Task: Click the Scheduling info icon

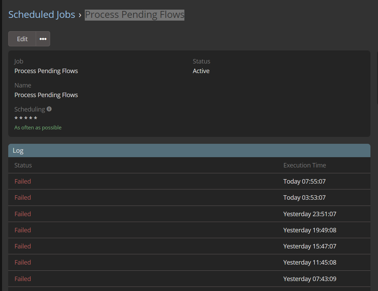Action: click(x=49, y=109)
